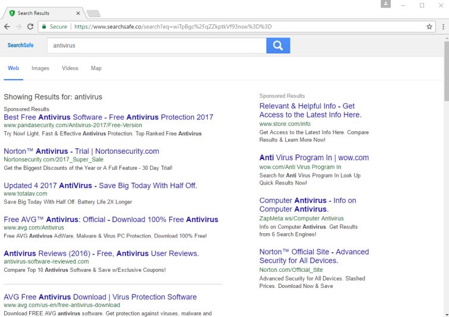This screenshot has height=317, width=449.
Task: Open Norton Official Site sponsored link
Action: [314, 256]
